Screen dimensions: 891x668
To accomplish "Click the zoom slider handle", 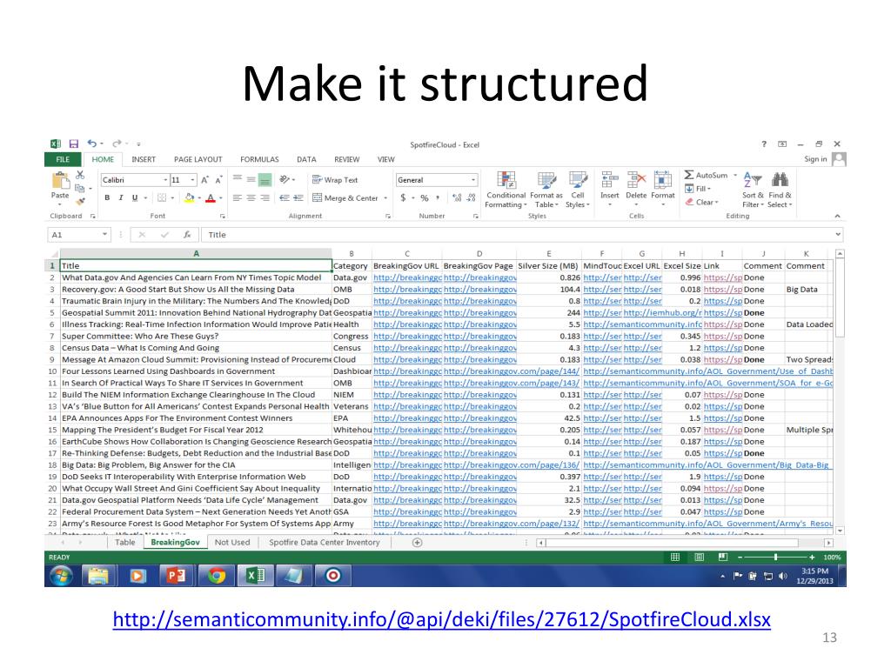I will [x=775, y=558].
